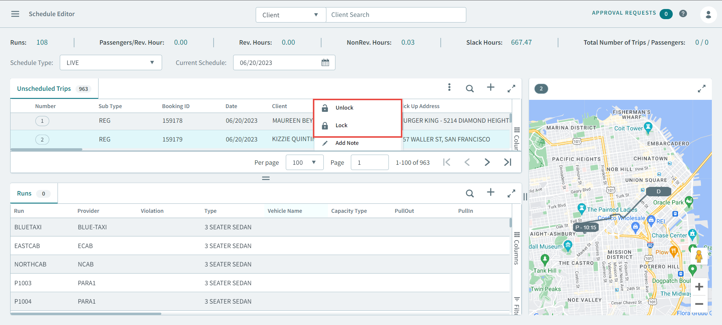The width and height of the screenshot is (722, 325).
Task: Click the Runs table horizontal scrollbar
Action: 86,314
